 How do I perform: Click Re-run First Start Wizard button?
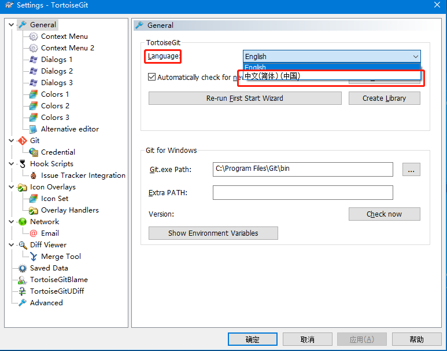tap(245, 98)
